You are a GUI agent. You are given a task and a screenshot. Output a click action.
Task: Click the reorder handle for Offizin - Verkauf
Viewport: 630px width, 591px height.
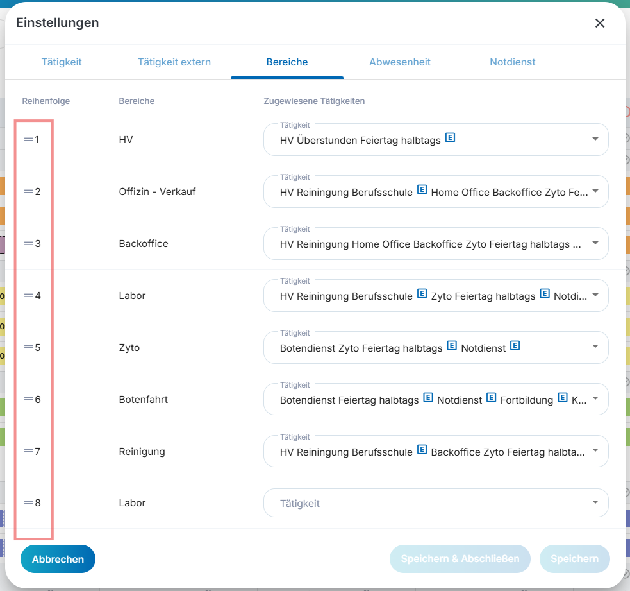(x=28, y=191)
